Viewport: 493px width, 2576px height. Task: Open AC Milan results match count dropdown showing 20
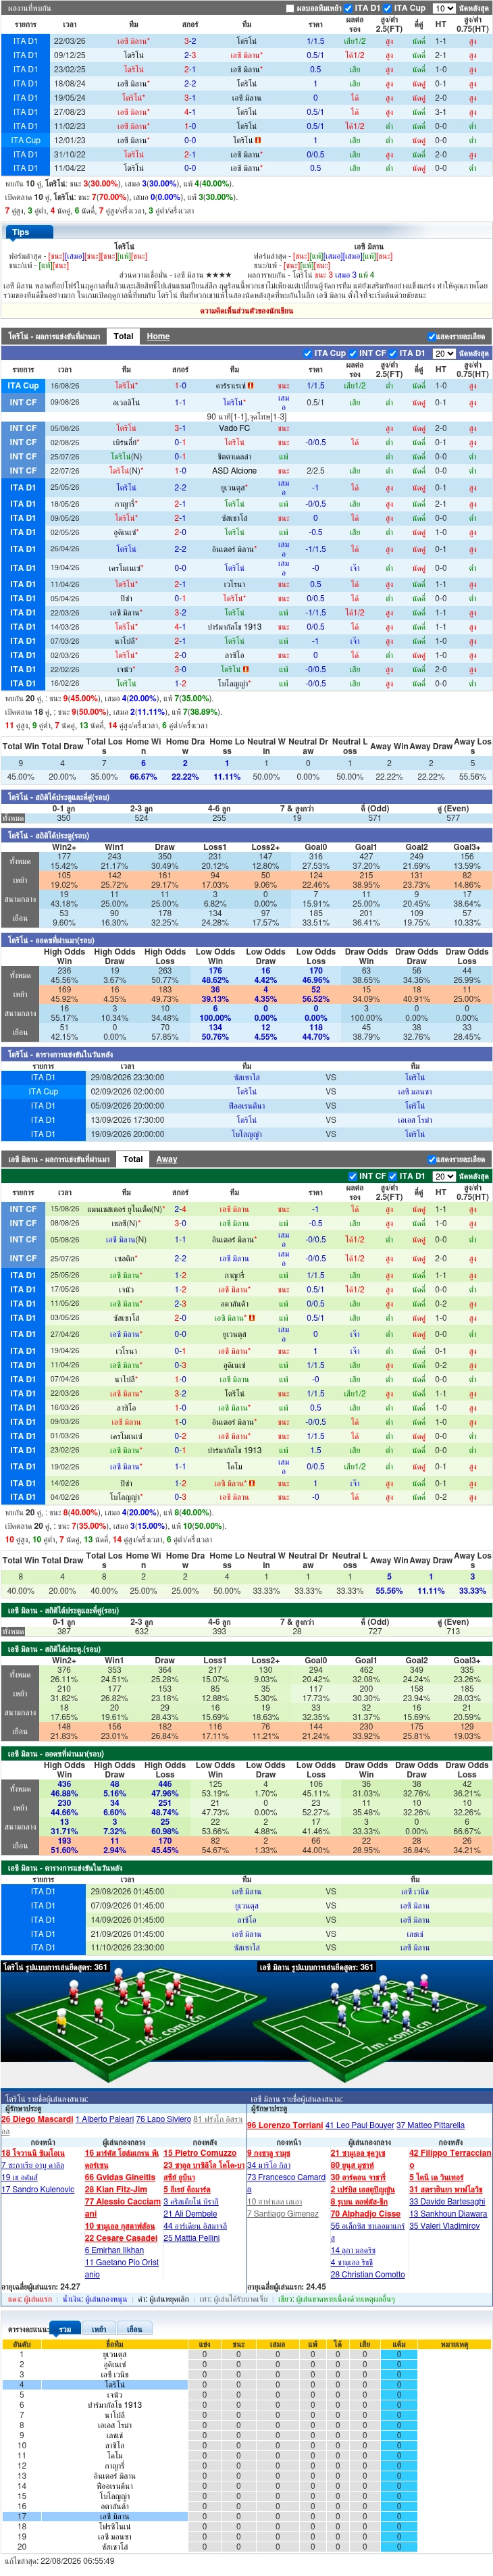coord(444,1176)
